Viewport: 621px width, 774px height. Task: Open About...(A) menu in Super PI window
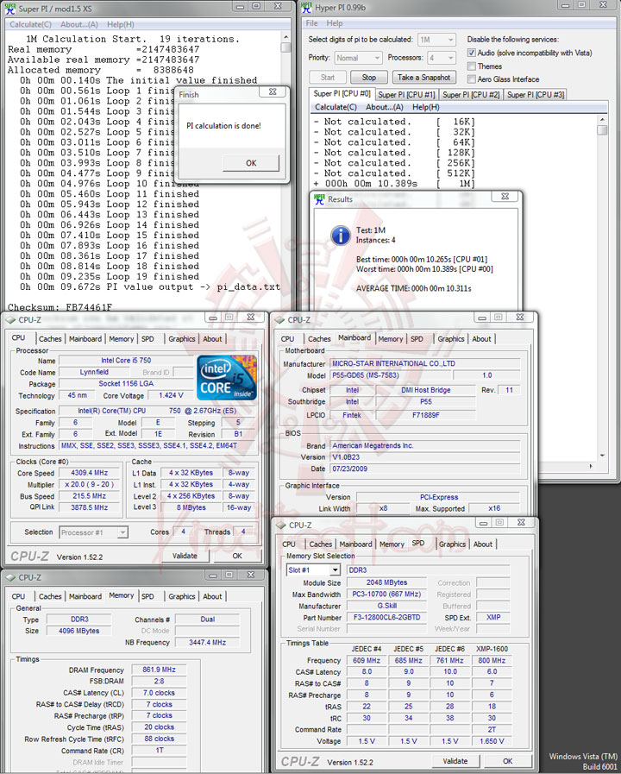(x=79, y=24)
